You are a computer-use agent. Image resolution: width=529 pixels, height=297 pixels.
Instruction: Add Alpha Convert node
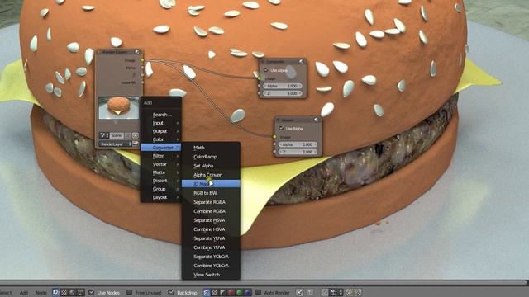coord(211,175)
